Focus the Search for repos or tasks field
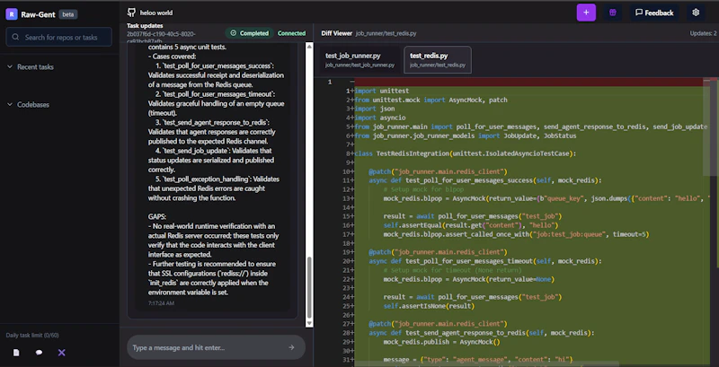Screen dimensions: 719x367 pos(58,37)
